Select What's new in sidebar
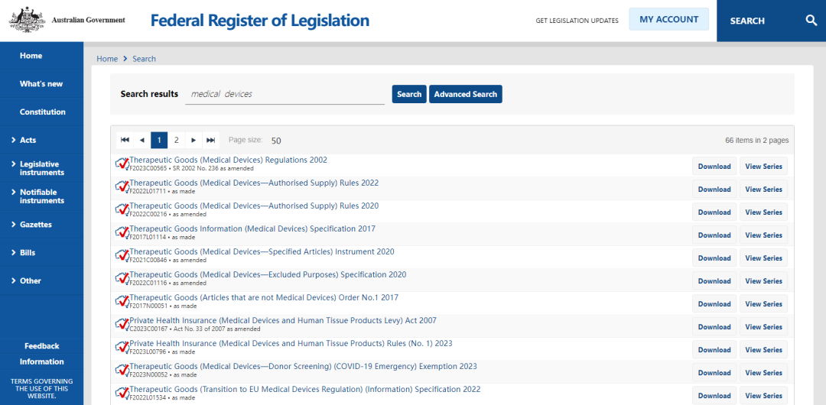826x405 pixels. (41, 84)
